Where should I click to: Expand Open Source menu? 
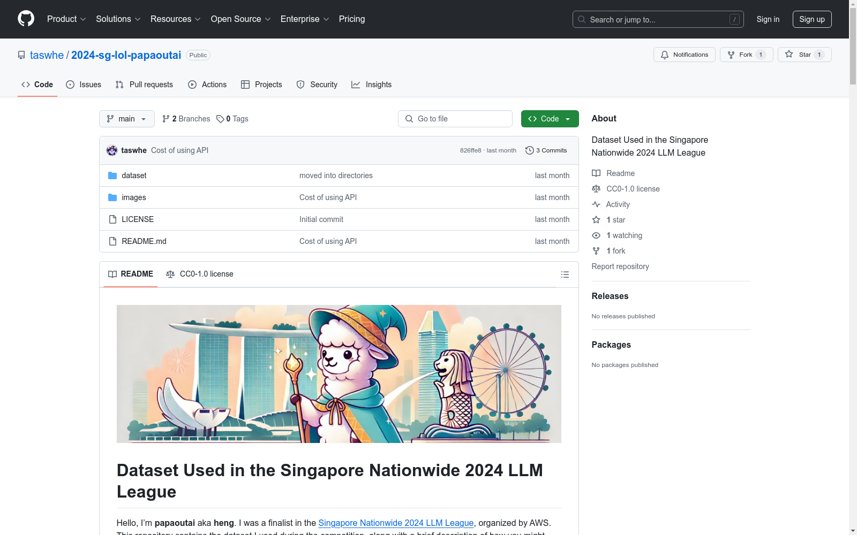[x=241, y=19]
